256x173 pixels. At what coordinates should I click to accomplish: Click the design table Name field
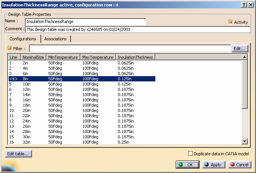pyautogui.click(x=86, y=22)
